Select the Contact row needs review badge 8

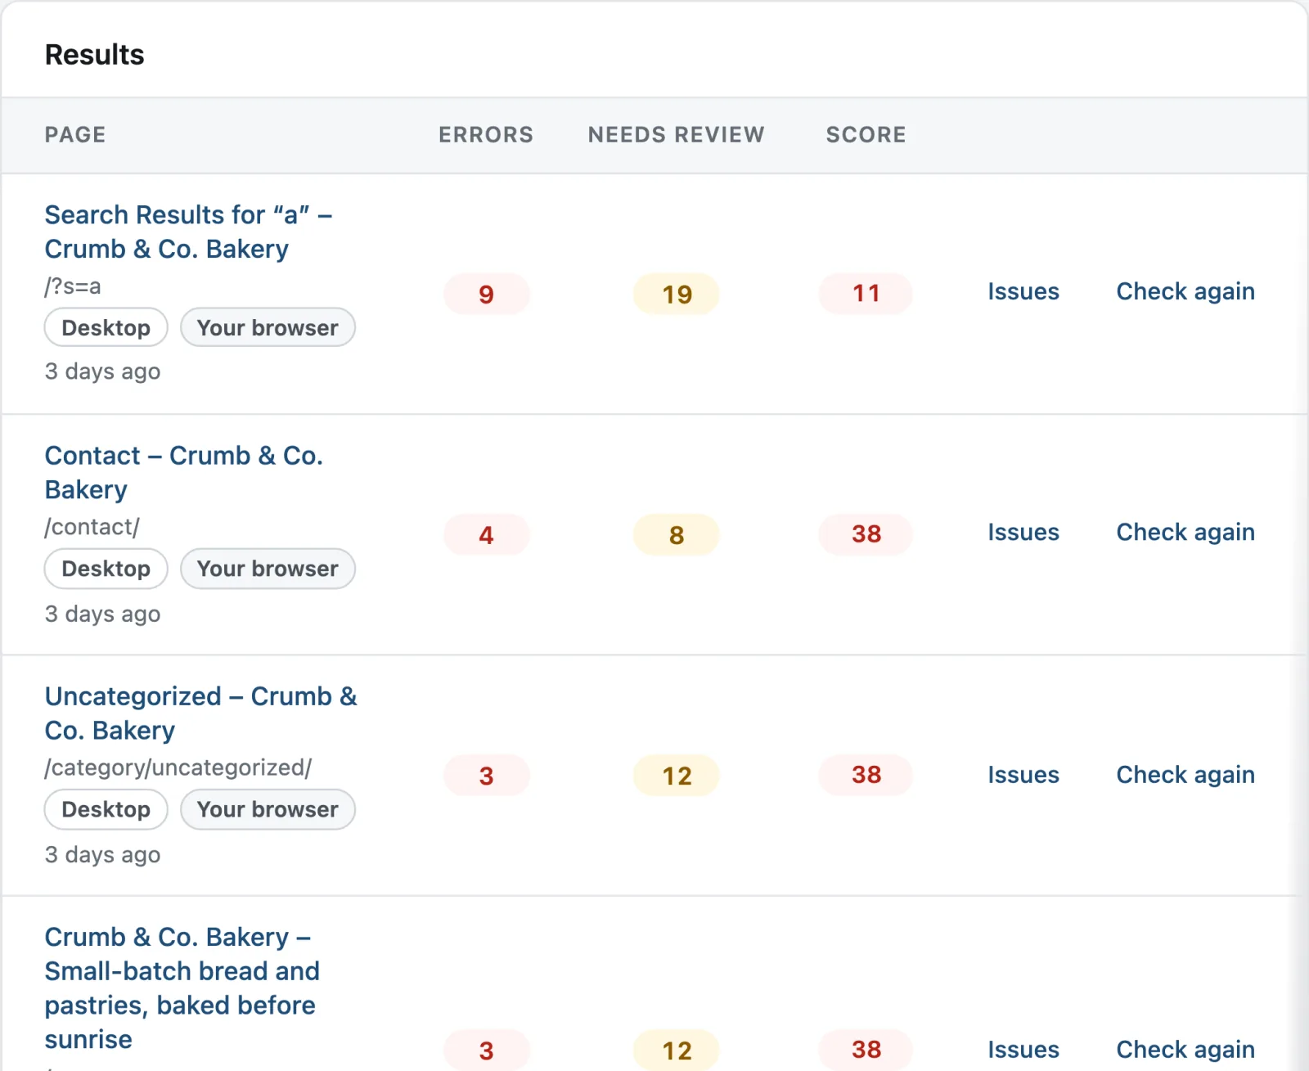(x=677, y=534)
